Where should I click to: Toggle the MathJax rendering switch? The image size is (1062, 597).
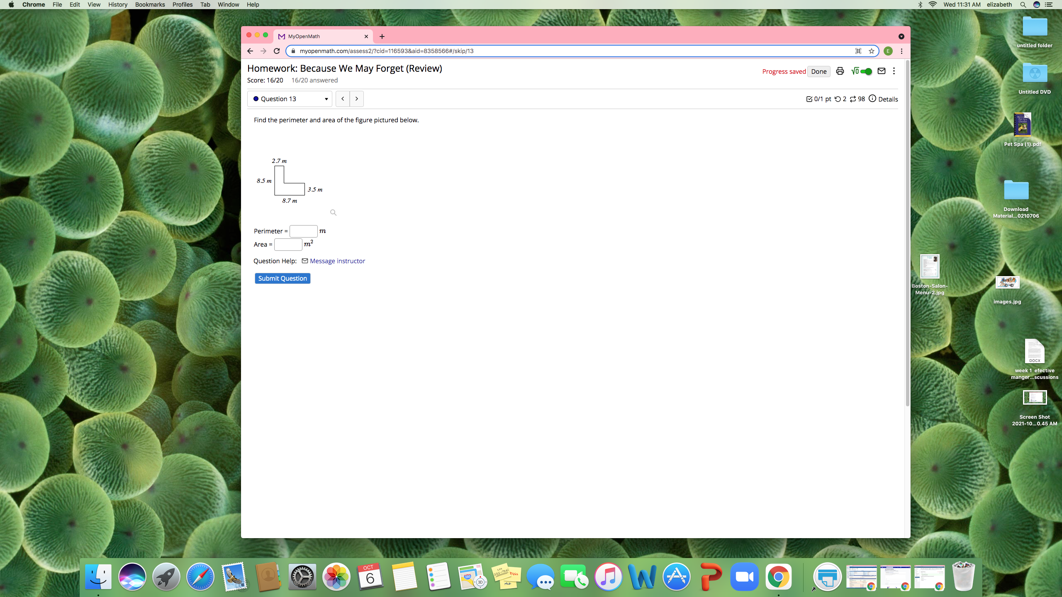(865, 71)
